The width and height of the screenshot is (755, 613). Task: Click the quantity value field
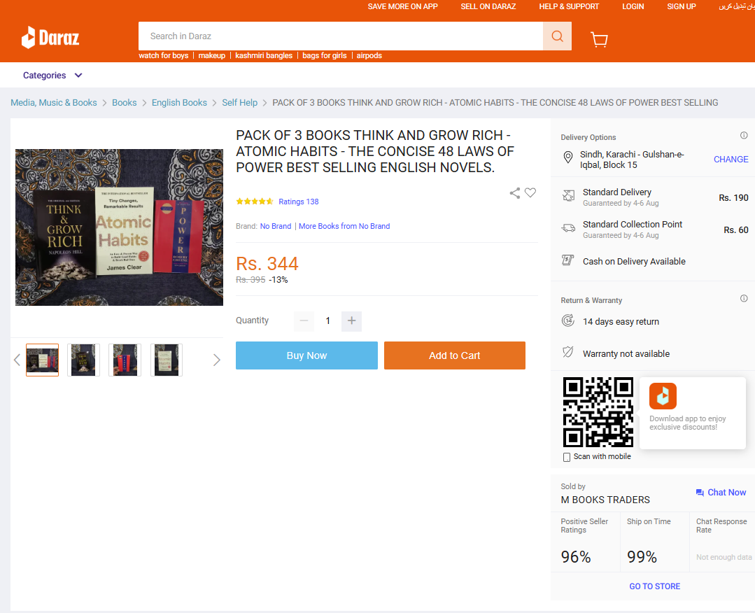coord(327,320)
